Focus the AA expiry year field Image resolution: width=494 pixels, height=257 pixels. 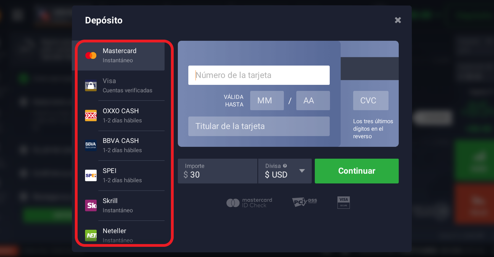point(313,101)
